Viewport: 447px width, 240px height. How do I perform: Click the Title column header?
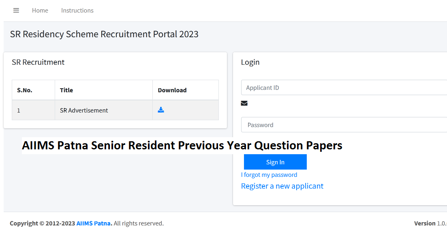(66, 90)
